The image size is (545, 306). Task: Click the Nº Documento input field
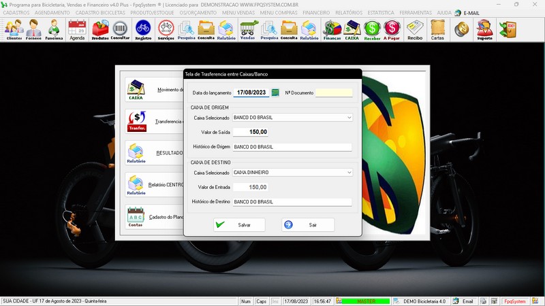click(x=334, y=92)
